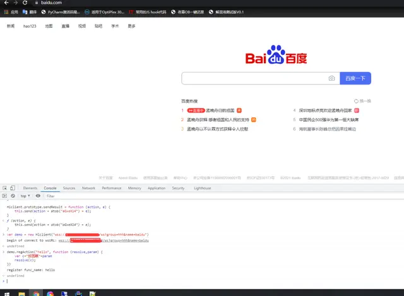Click the camera image search icon
The image size is (404, 296).
tap(331, 78)
